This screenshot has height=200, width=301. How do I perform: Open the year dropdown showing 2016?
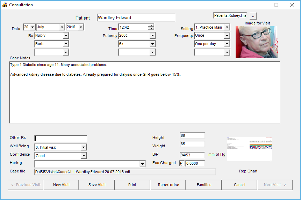pos(81,27)
